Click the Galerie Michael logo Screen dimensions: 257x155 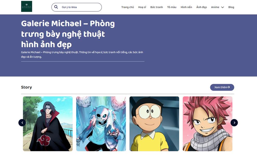tap(27, 7)
